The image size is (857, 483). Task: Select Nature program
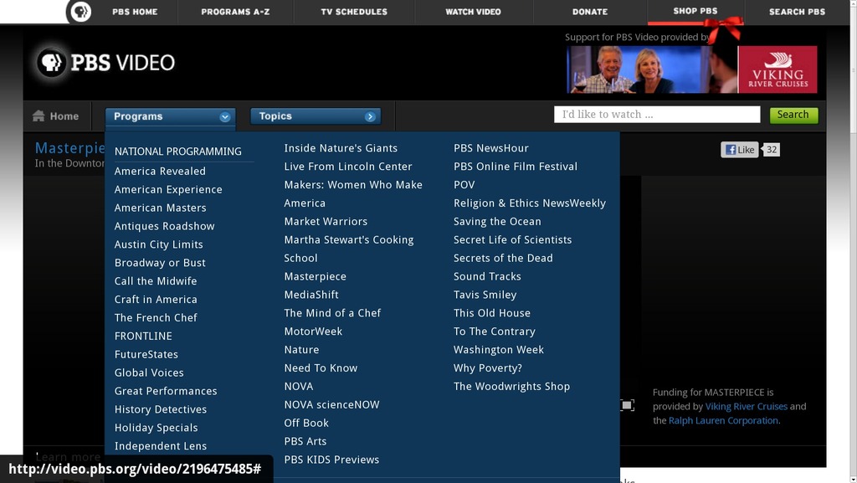point(301,350)
